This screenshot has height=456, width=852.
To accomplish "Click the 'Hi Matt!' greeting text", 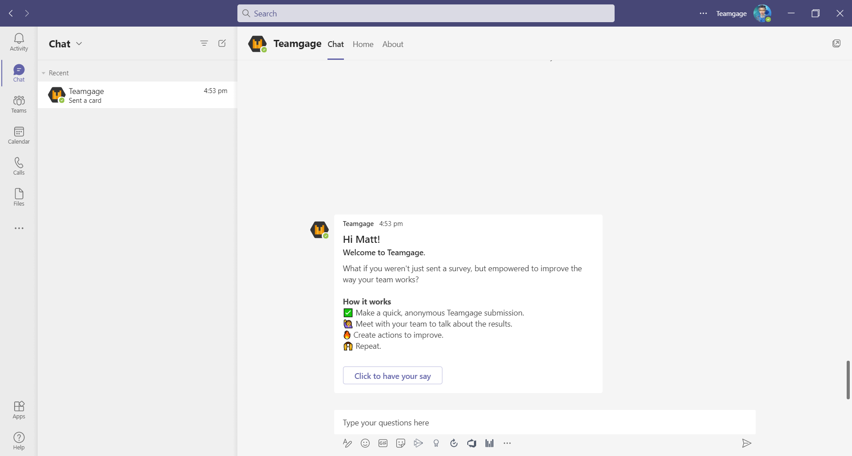I will 361,239.
